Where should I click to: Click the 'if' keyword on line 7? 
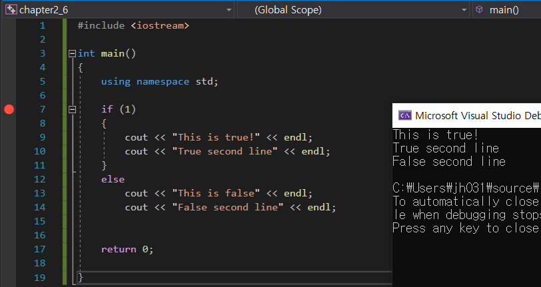tap(107, 109)
